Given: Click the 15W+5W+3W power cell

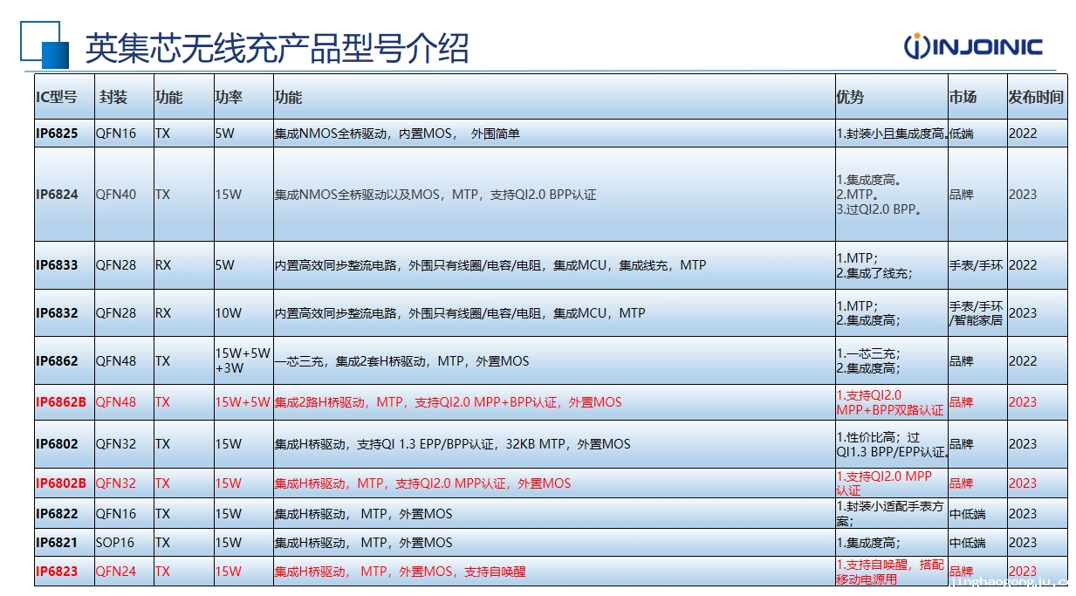Looking at the screenshot, I should point(243,361).
